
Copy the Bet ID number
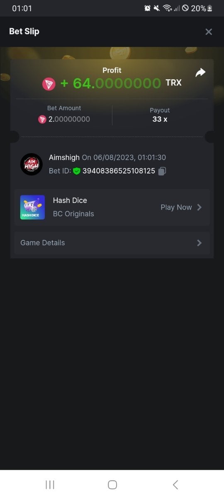tap(162, 171)
